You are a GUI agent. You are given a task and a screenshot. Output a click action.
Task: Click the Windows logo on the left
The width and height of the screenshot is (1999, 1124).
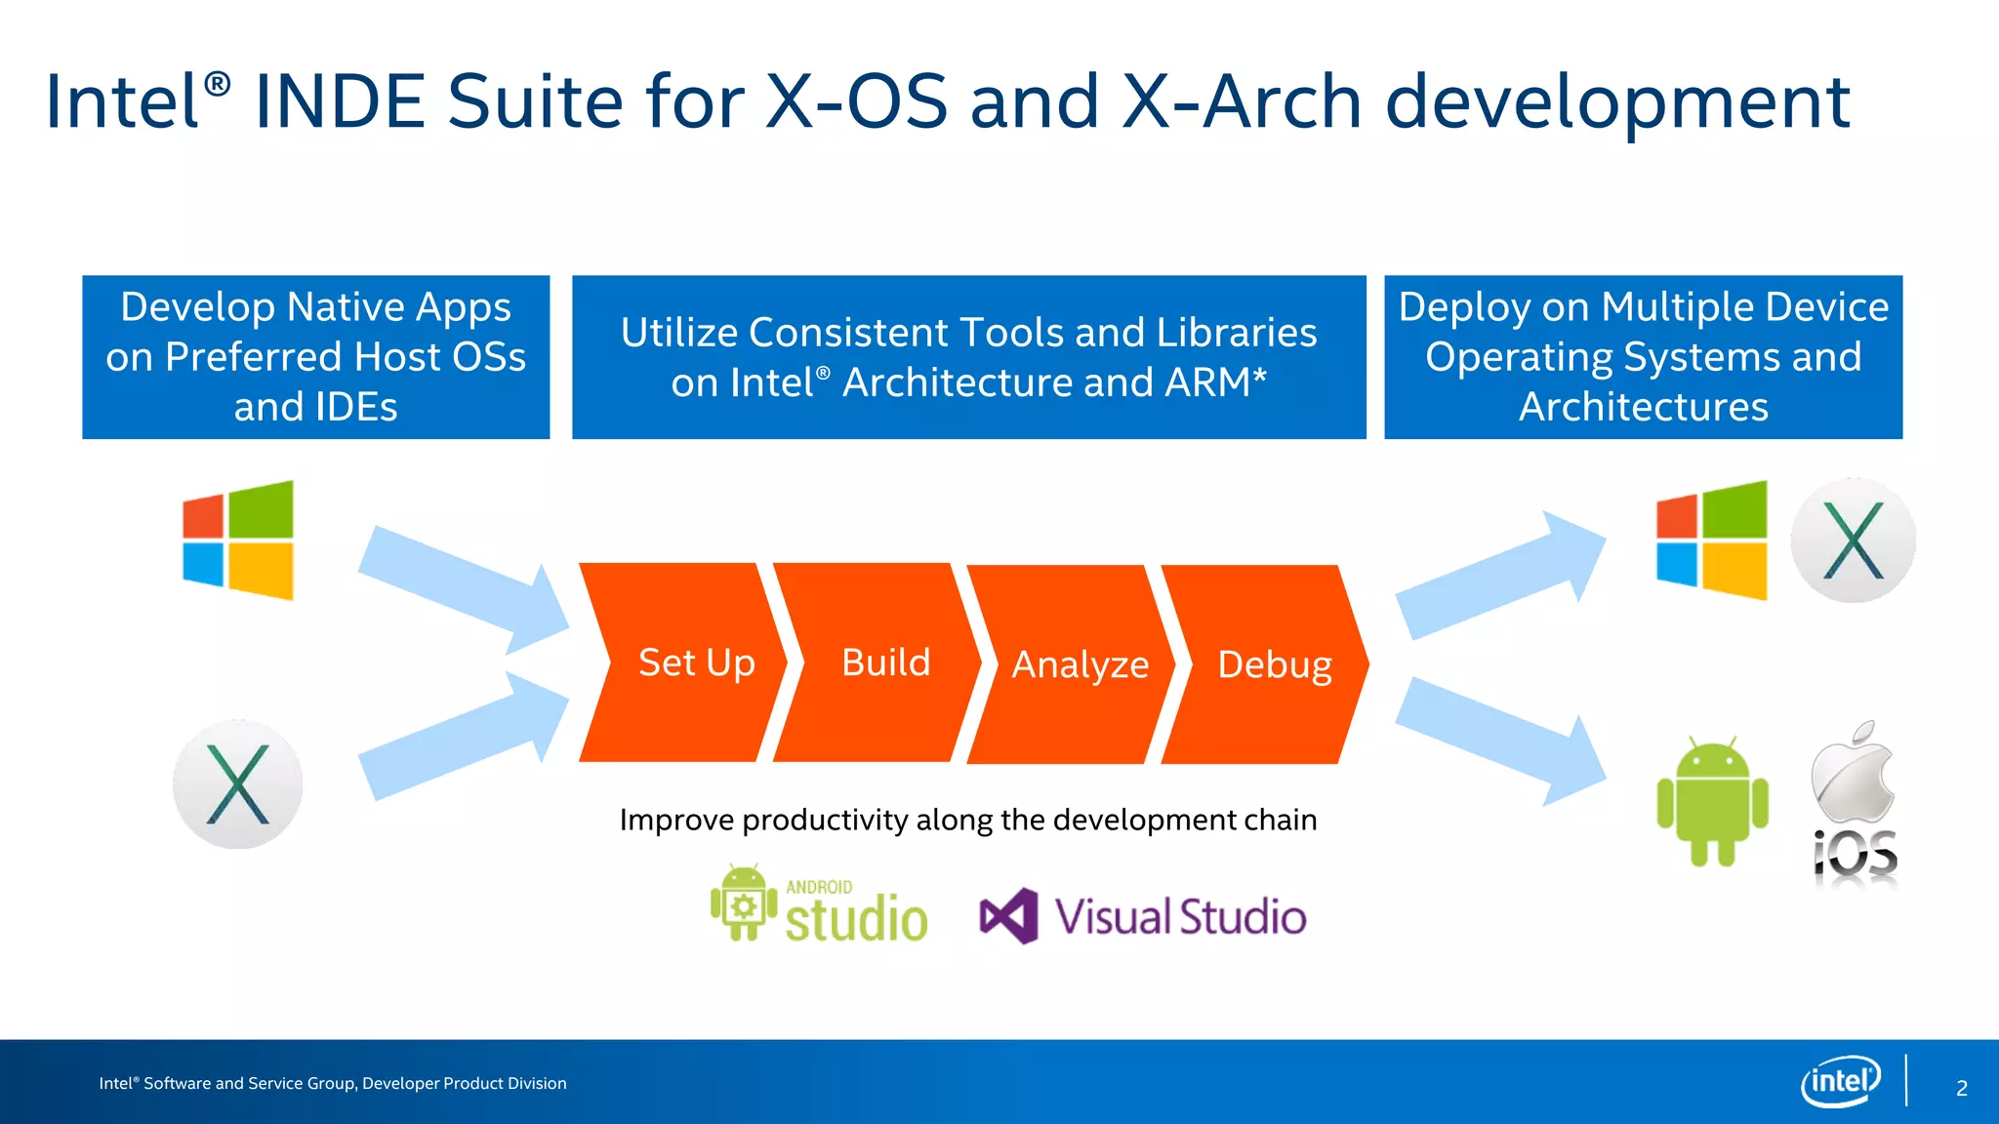click(x=238, y=540)
